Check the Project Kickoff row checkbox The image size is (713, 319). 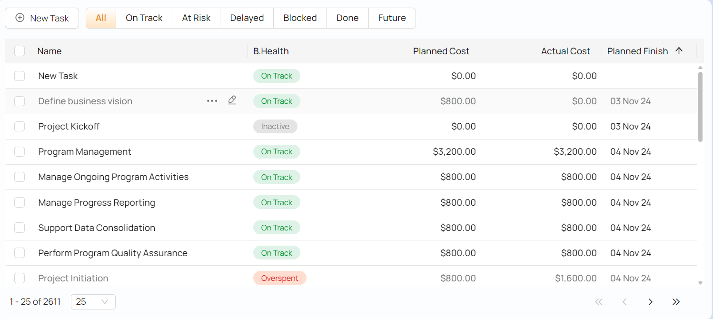pos(20,127)
